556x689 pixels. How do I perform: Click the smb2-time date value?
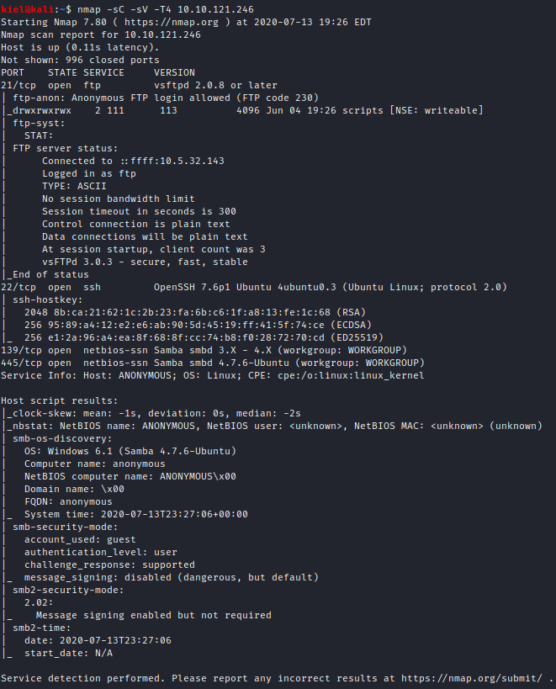[x=115, y=641]
